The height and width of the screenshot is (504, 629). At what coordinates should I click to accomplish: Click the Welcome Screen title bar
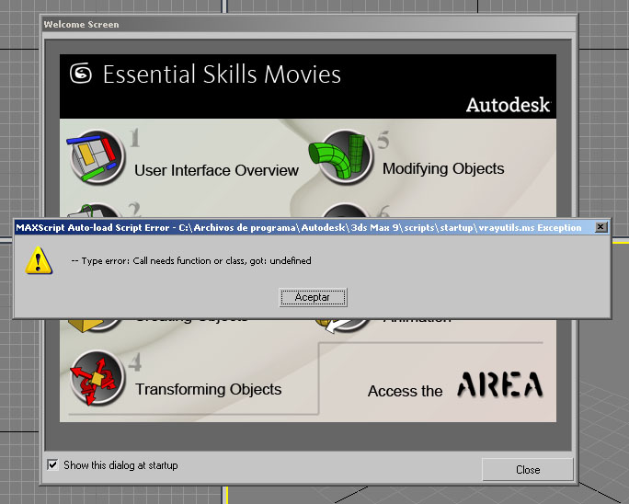(309, 25)
